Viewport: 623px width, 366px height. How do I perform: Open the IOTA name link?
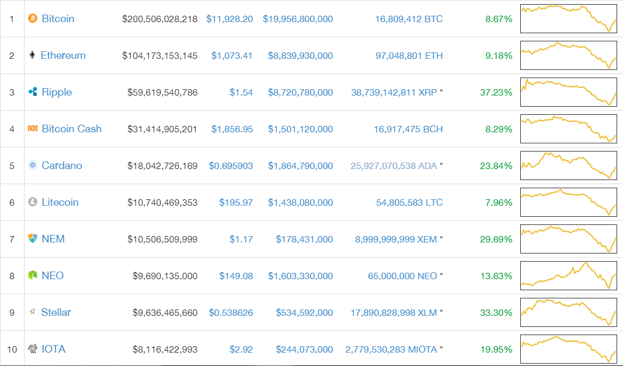[54, 349]
